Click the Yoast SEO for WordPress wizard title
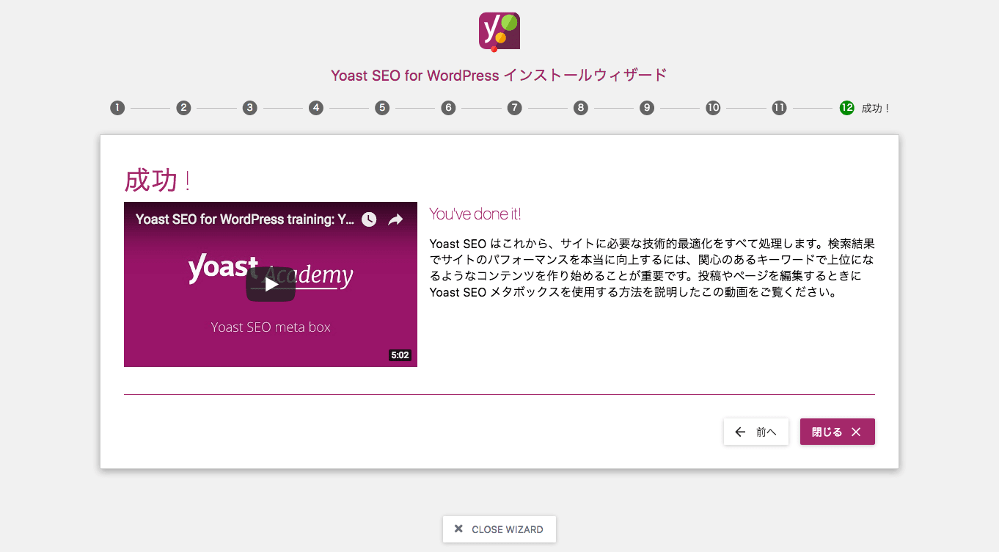Image resolution: width=999 pixels, height=552 pixels. coord(499,75)
